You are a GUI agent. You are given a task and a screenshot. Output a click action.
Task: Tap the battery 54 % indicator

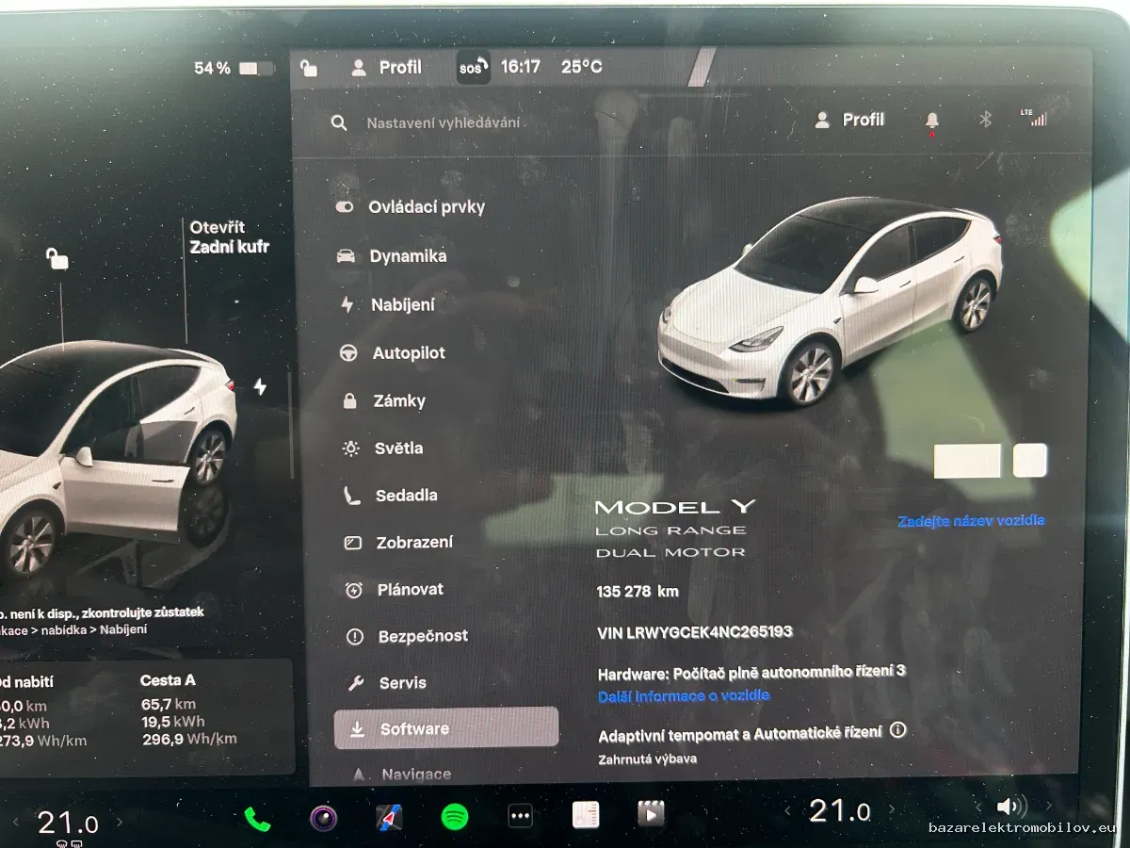234,69
